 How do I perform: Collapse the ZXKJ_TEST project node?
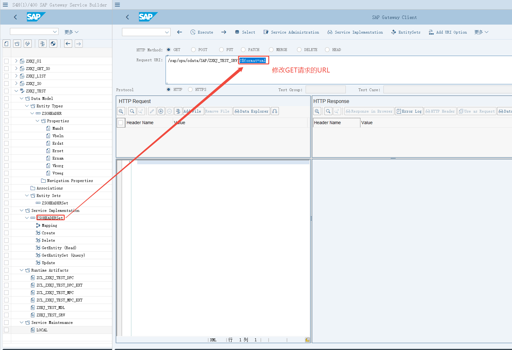pos(16,91)
